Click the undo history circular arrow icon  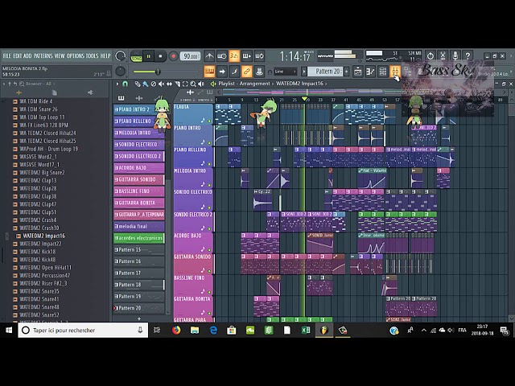pyautogui.click(x=431, y=56)
